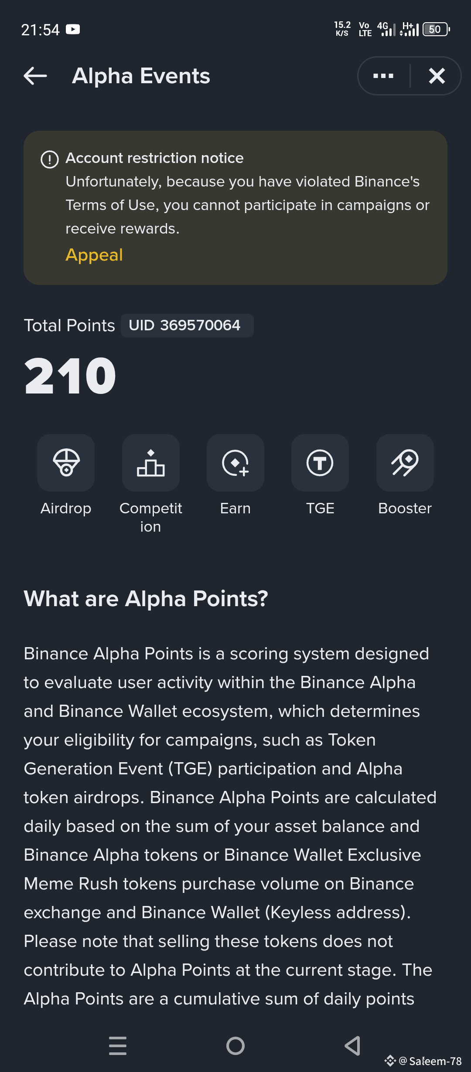
Task: Open the Earn coin icon
Action: click(x=235, y=463)
